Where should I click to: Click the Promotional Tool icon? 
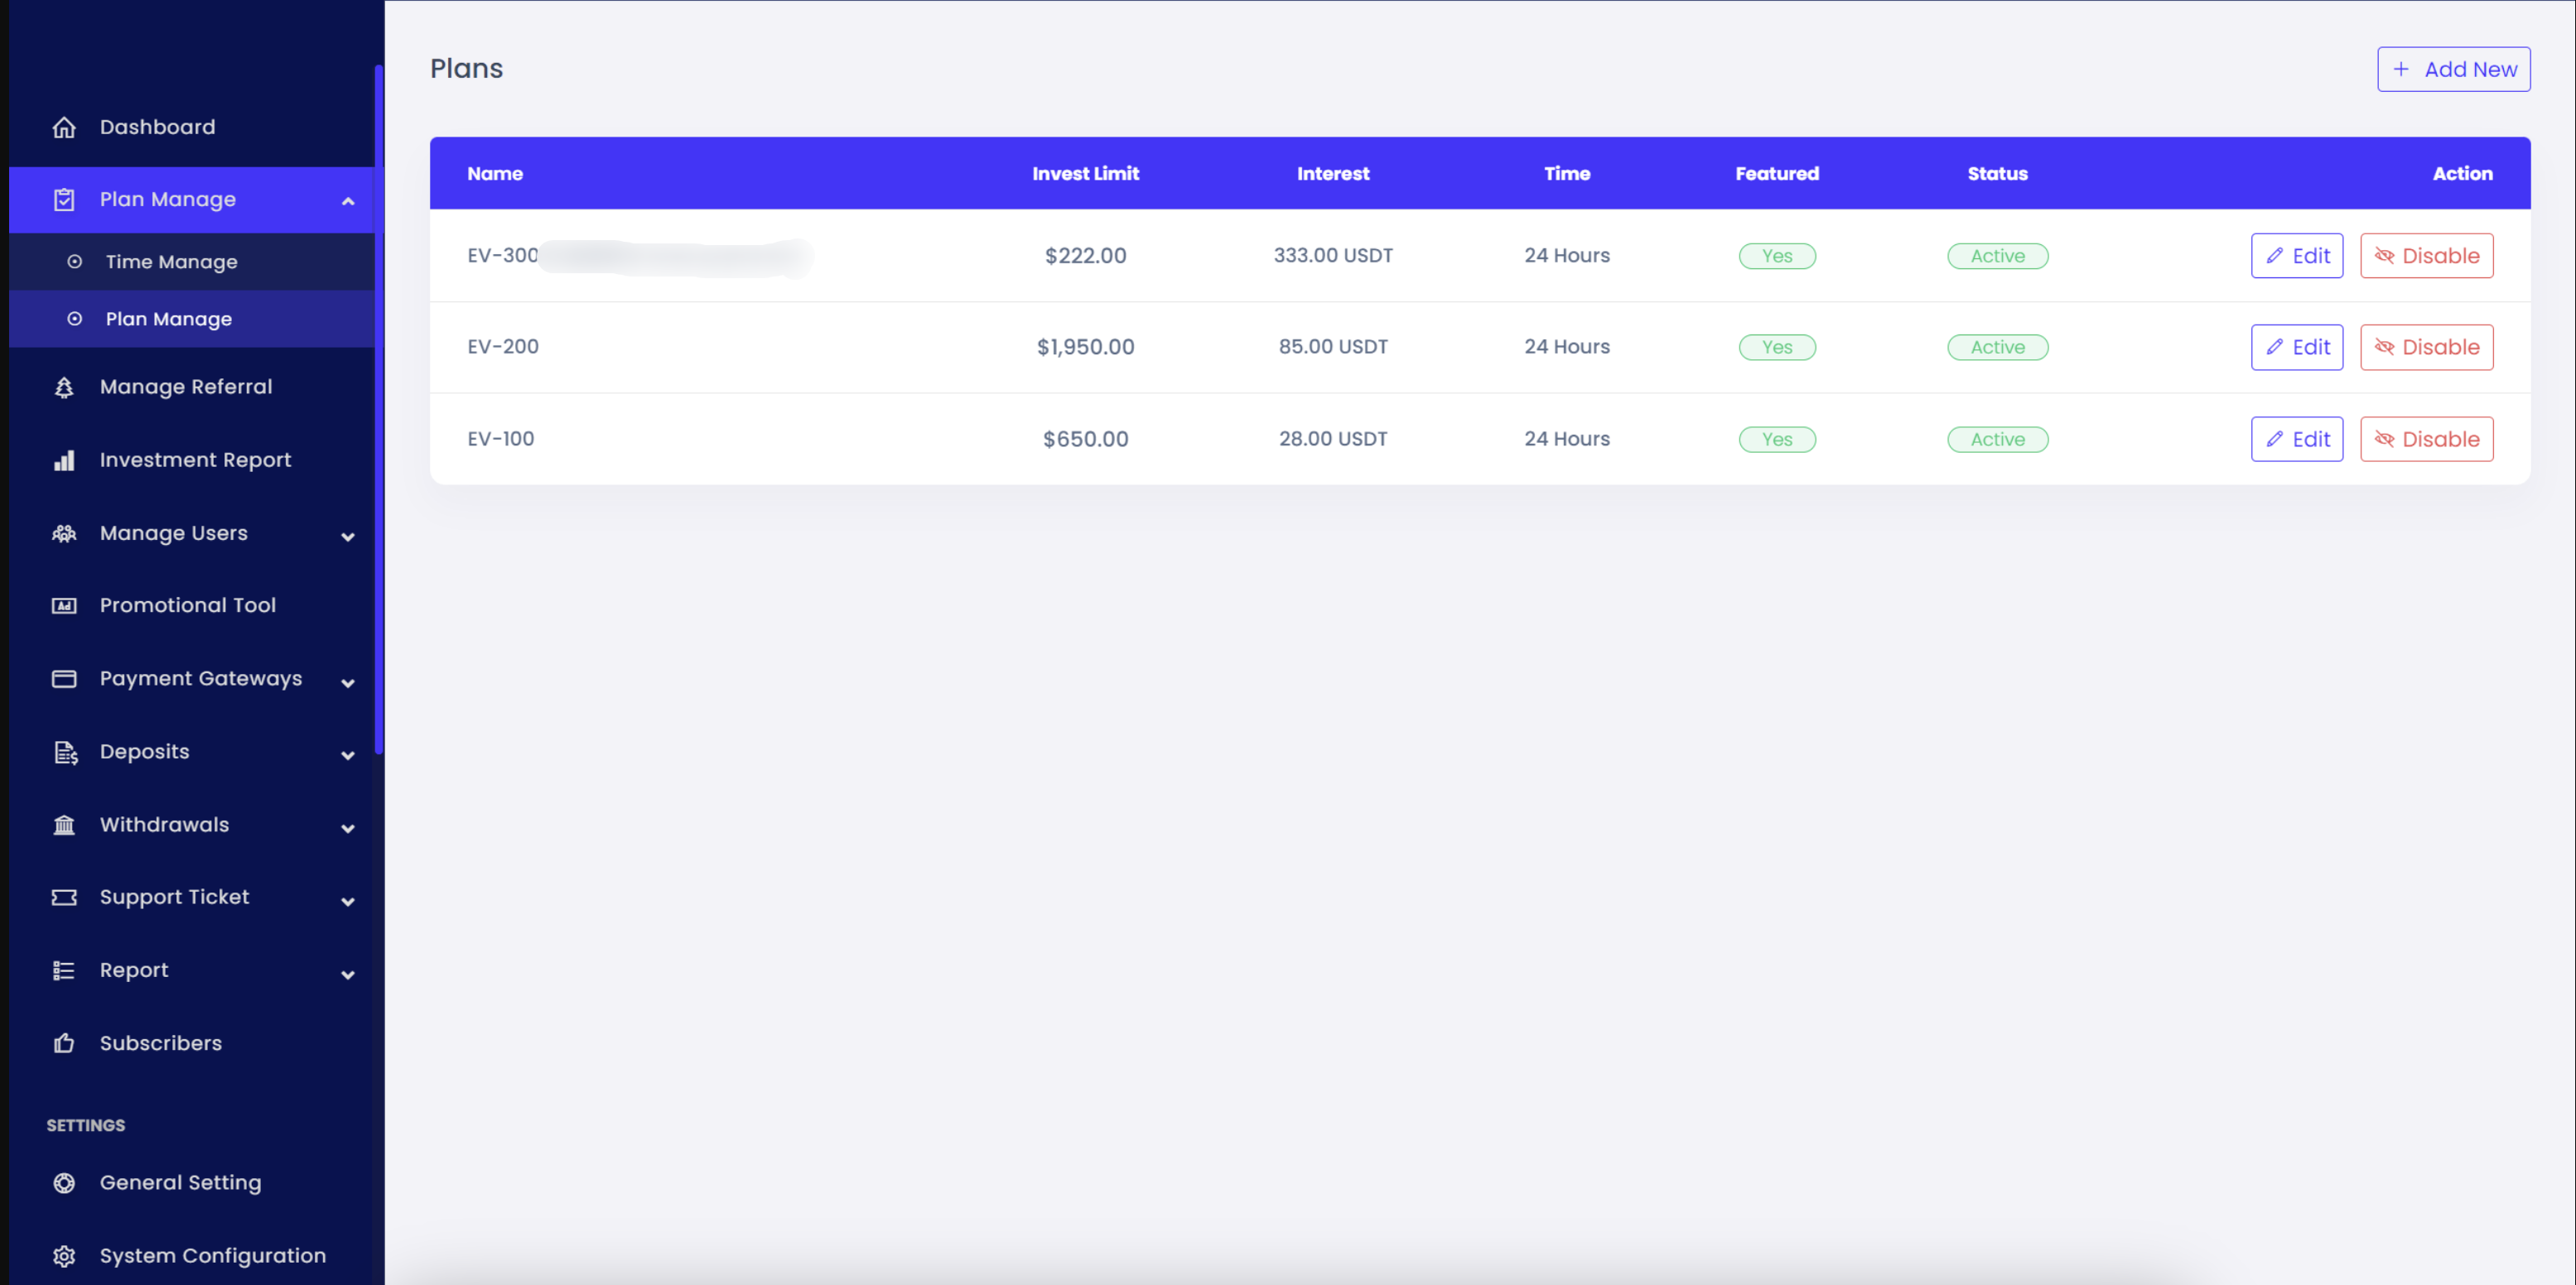[x=62, y=604]
